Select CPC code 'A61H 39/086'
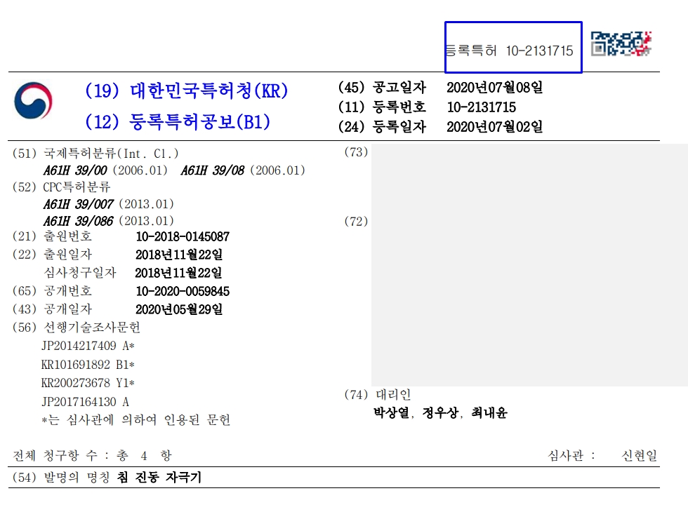This screenshot has height=512, width=688. click(78, 221)
